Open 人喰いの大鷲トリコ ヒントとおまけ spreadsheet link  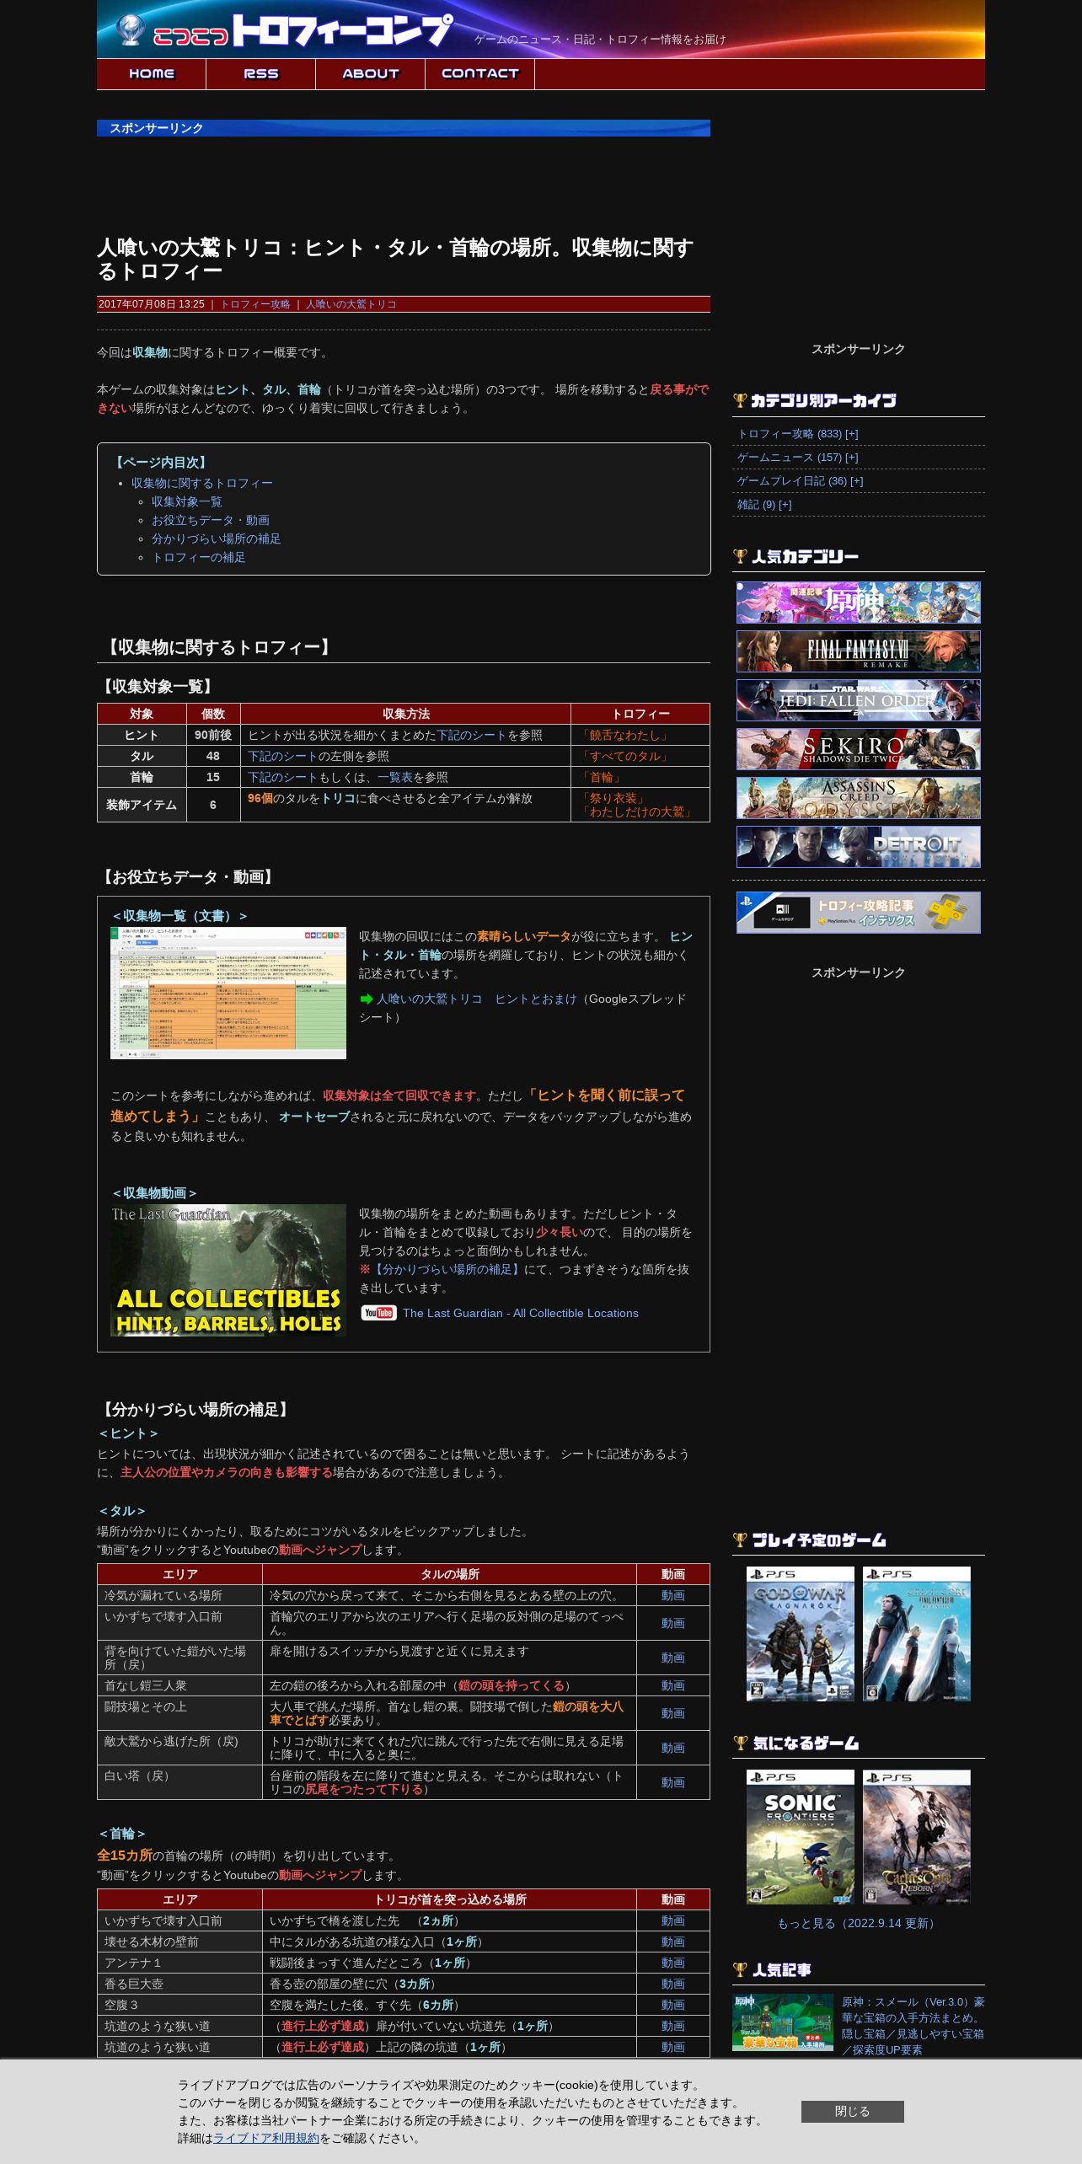click(x=476, y=999)
